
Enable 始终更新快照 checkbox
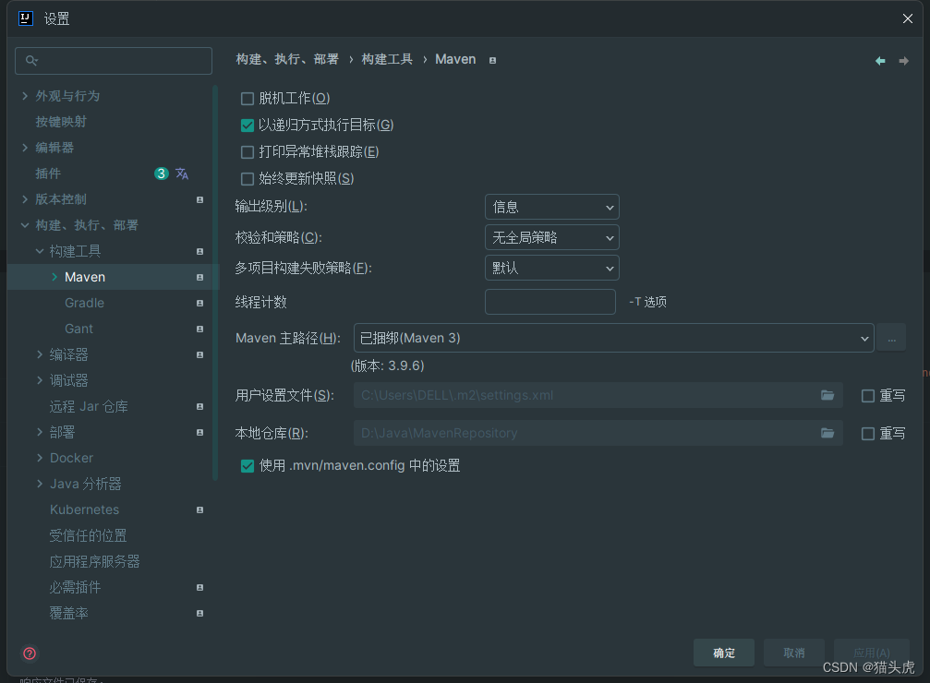pos(248,179)
